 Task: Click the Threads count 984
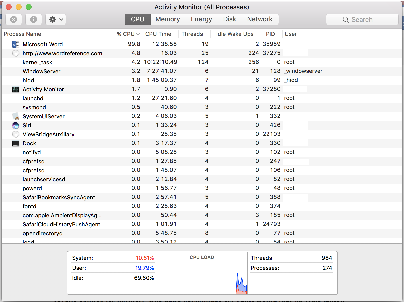point(327,258)
